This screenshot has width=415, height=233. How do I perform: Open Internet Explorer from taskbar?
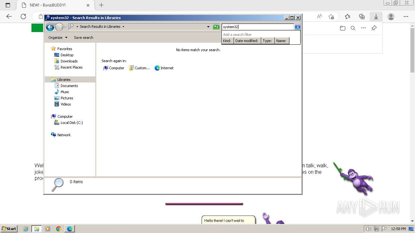pyautogui.click(x=26, y=229)
